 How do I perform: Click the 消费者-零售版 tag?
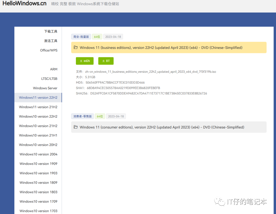click(x=82, y=116)
